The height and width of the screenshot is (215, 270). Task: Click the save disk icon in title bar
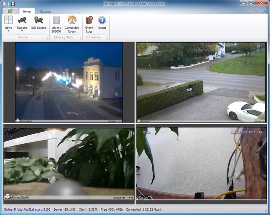click(x=13, y=4)
